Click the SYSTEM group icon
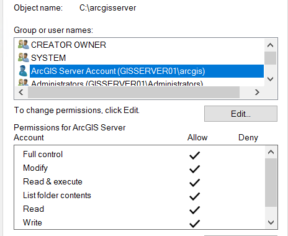The height and width of the screenshot is (236, 288). pyautogui.click(x=24, y=58)
